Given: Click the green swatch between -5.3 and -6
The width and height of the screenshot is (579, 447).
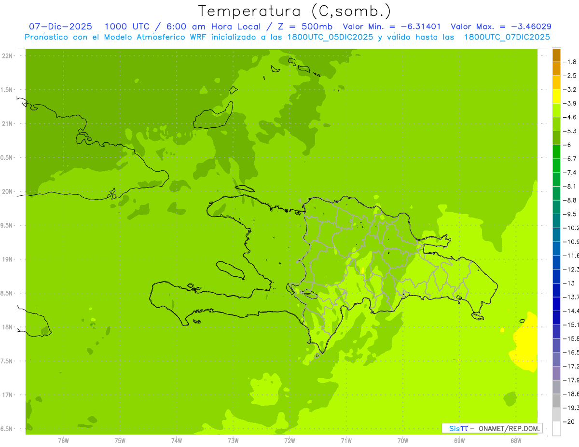Looking at the screenshot, I should tap(556, 137).
